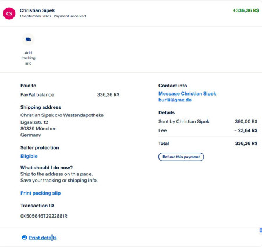Click the printer icon beside Print details
Screen dimensions: 262x251
click(24, 238)
